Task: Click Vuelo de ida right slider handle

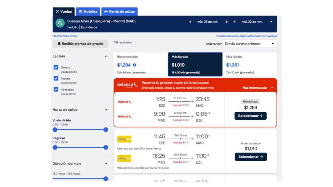Action: click(106, 130)
